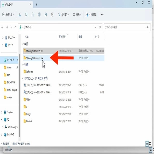
Task: Open ドキュメント in sidebar
Action: (10, 38)
